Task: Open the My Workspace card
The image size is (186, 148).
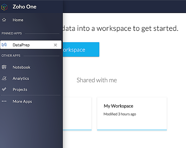Action: pos(132,114)
